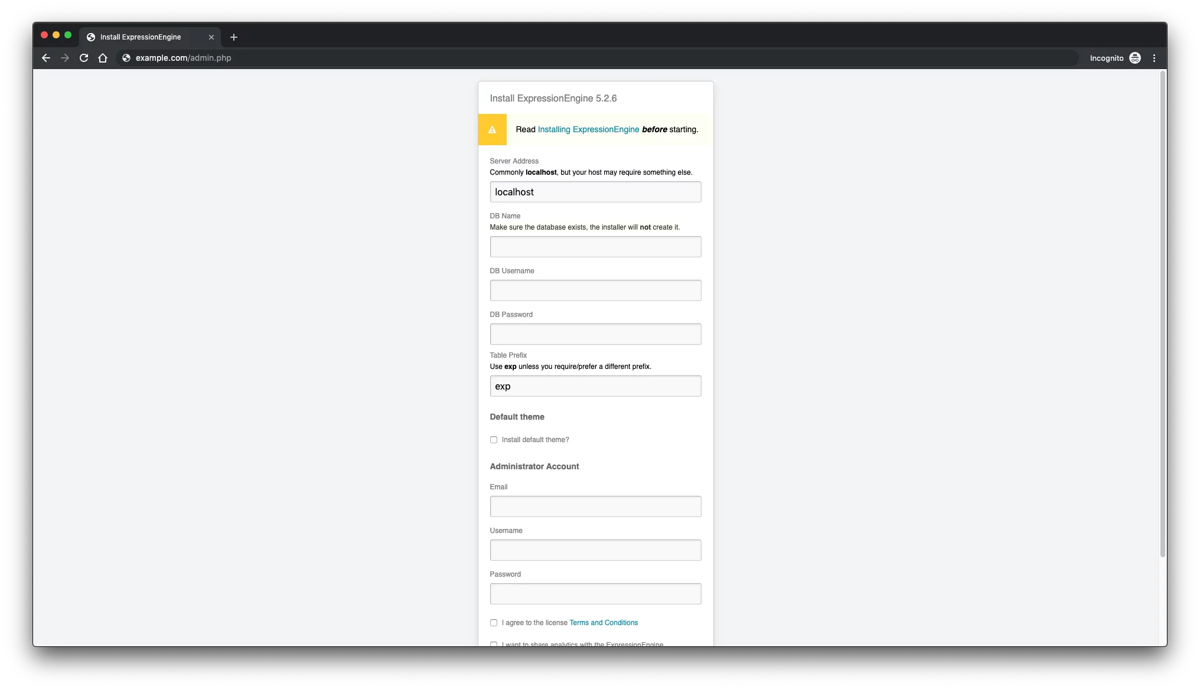Click the site info globe icon
Screen dimensions: 1200x690
coord(126,58)
